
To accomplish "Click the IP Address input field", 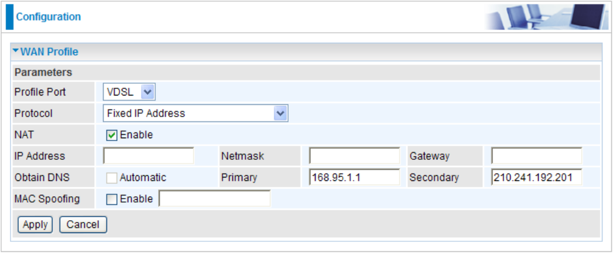I will (149, 156).
